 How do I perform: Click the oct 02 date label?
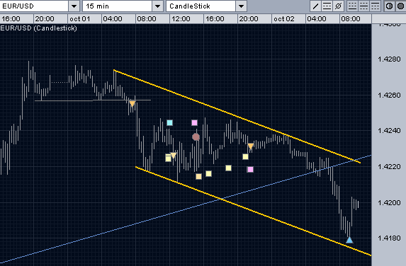click(284, 19)
